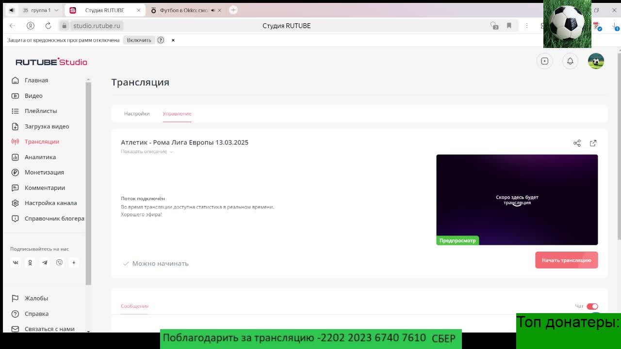Screen dimensions: 621x349
Task: Open the channel avatar menu
Action: (x=596, y=61)
